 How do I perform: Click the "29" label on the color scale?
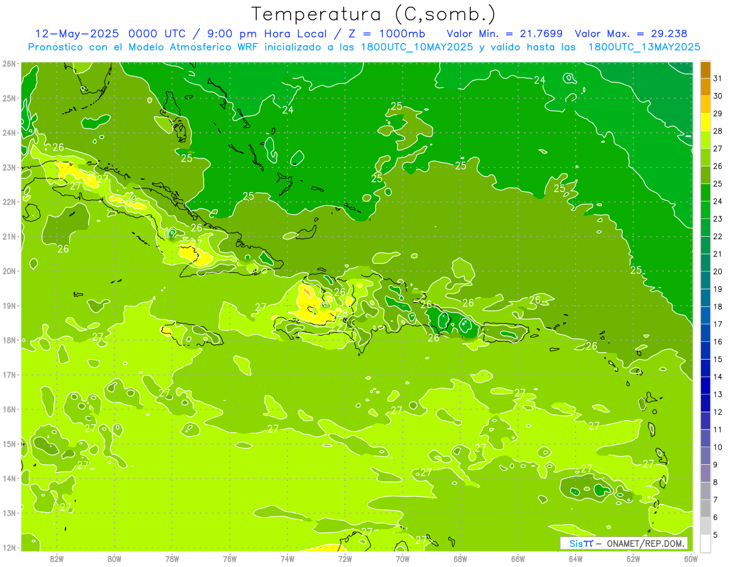pyautogui.click(x=717, y=114)
